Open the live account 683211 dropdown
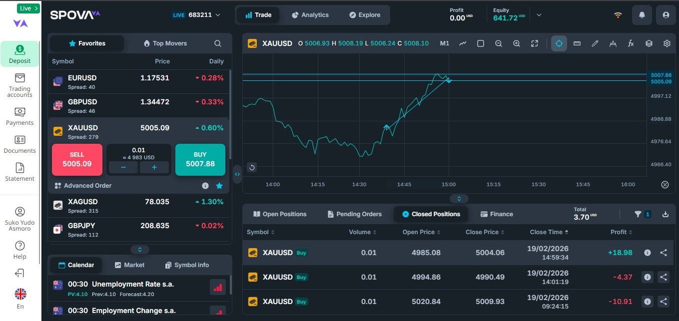The height and width of the screenshot is (321, 679). (196, 15)
